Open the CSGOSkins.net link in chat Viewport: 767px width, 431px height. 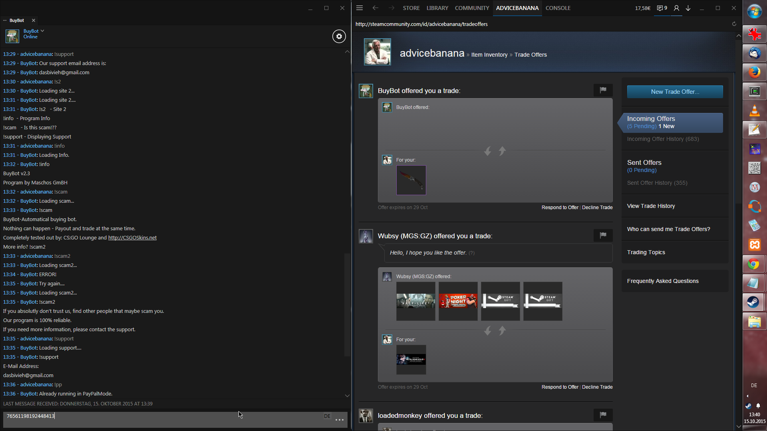coord(132,237)
